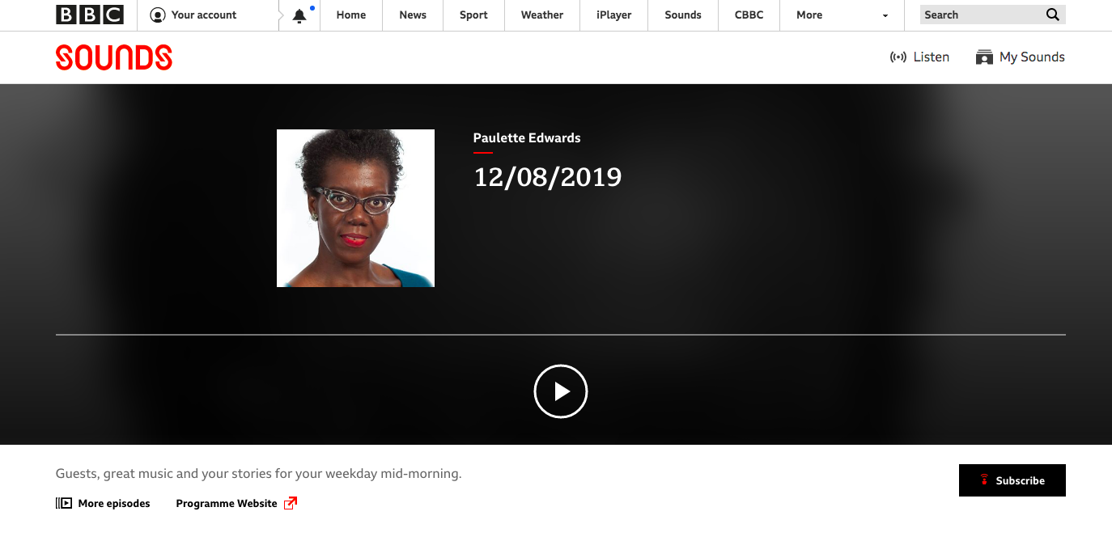Click the playback progress bar
Viewport: 1112px width, 541px height.
point(561,334)
